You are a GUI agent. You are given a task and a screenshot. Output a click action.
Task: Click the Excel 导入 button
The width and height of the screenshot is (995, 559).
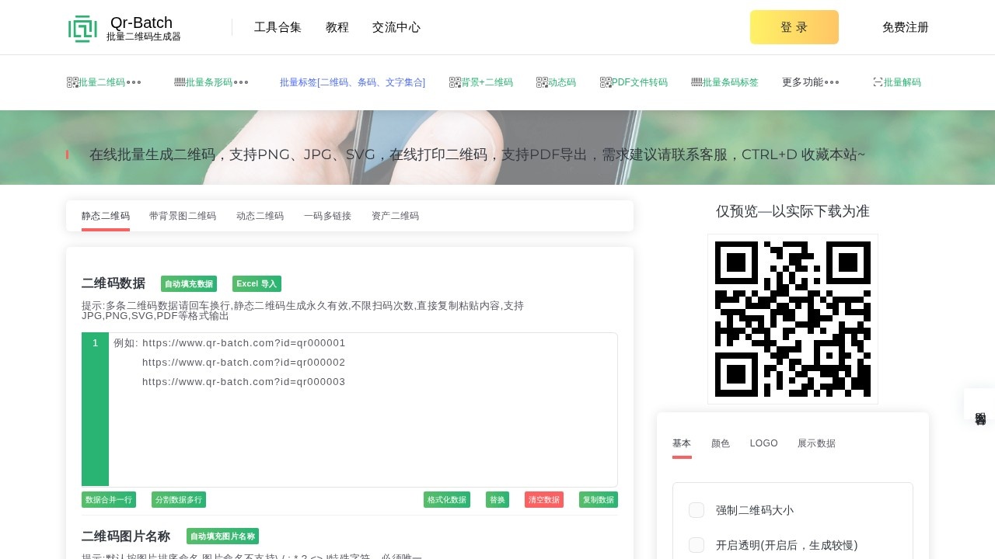[257, 284]
